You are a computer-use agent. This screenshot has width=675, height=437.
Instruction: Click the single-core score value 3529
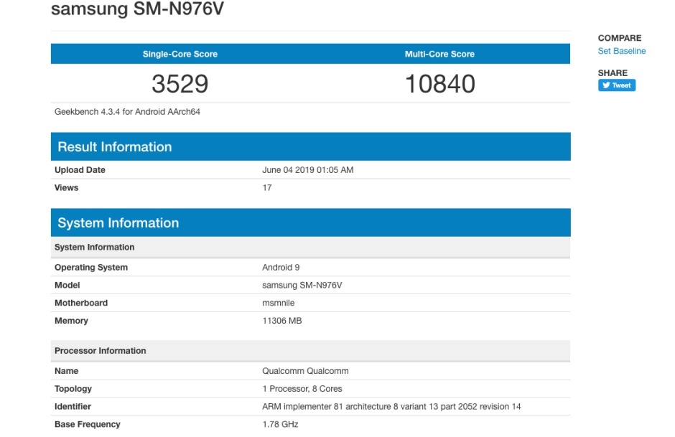[180, 84]
